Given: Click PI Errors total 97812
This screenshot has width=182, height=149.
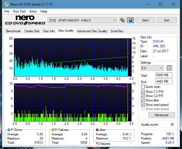Looking at the screenshot, I should [39, 143].
